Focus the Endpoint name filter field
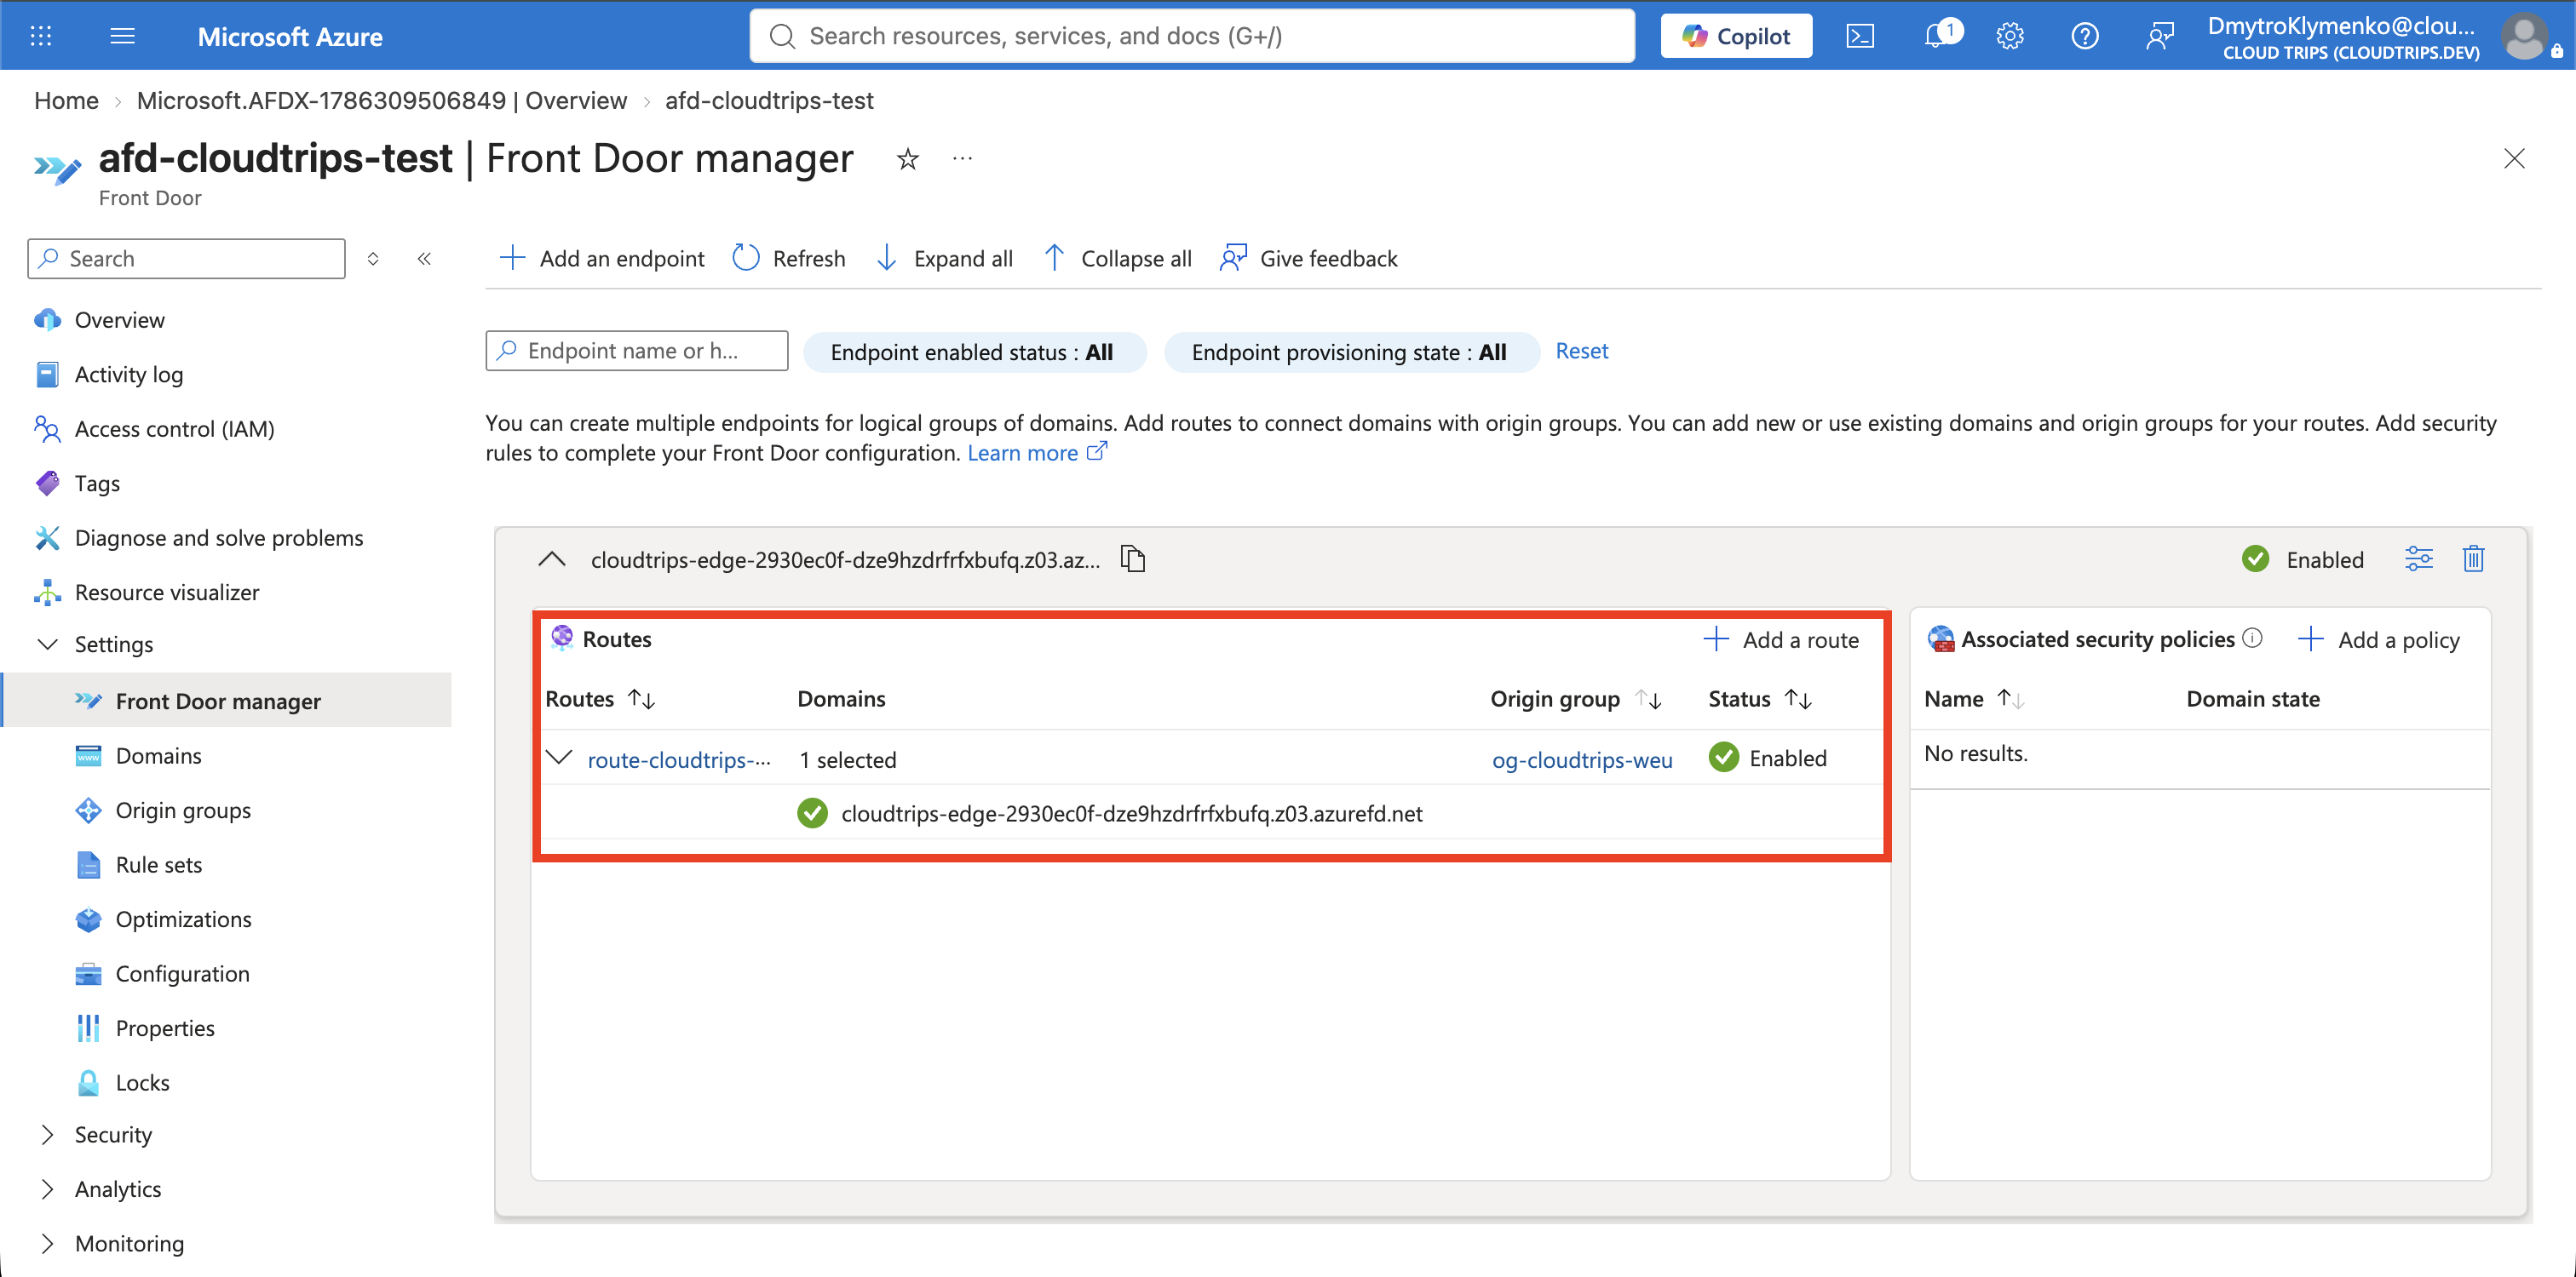This screenshot has width=2576, height=1277. [637, 351]
